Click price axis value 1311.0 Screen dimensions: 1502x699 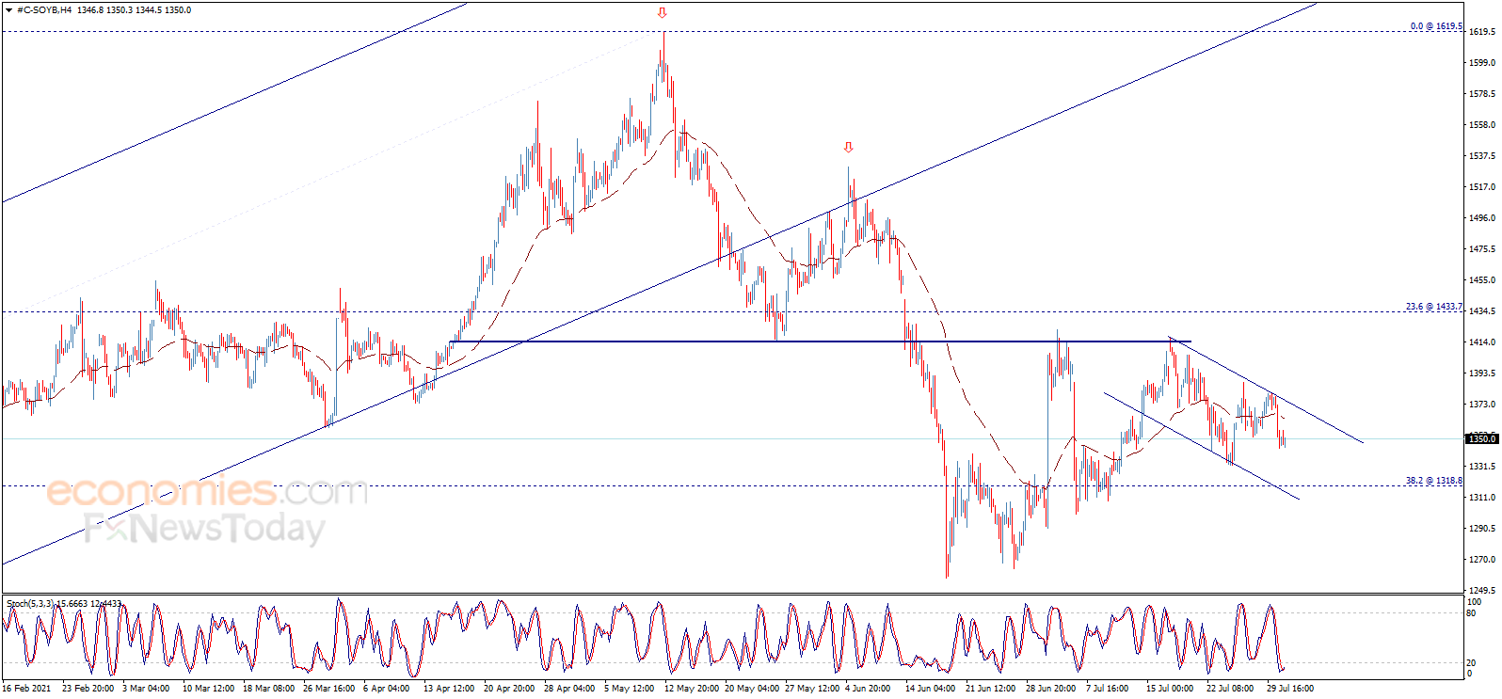pyautogui.click(x=1481, y=498)
